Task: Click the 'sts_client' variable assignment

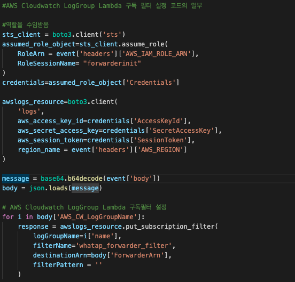Action: pyautogui.click(x=21, y=35)
